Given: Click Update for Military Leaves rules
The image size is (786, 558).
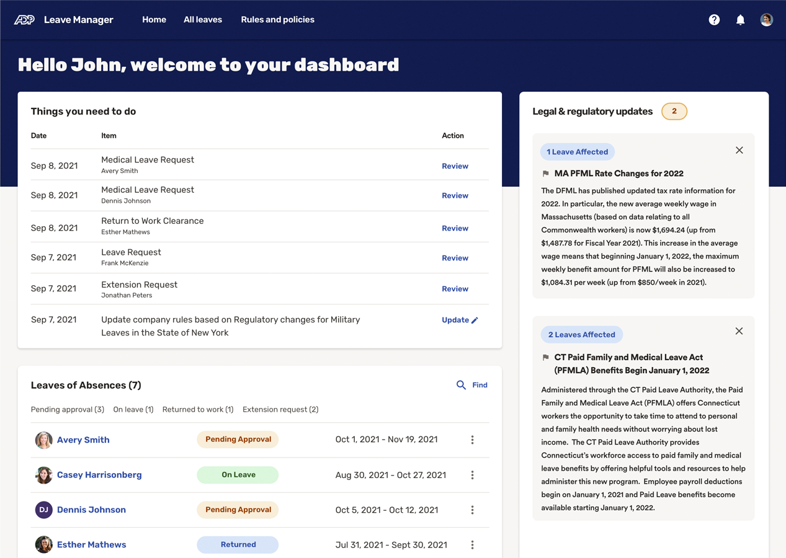Looking at the screenshot, I should [459, 320].
